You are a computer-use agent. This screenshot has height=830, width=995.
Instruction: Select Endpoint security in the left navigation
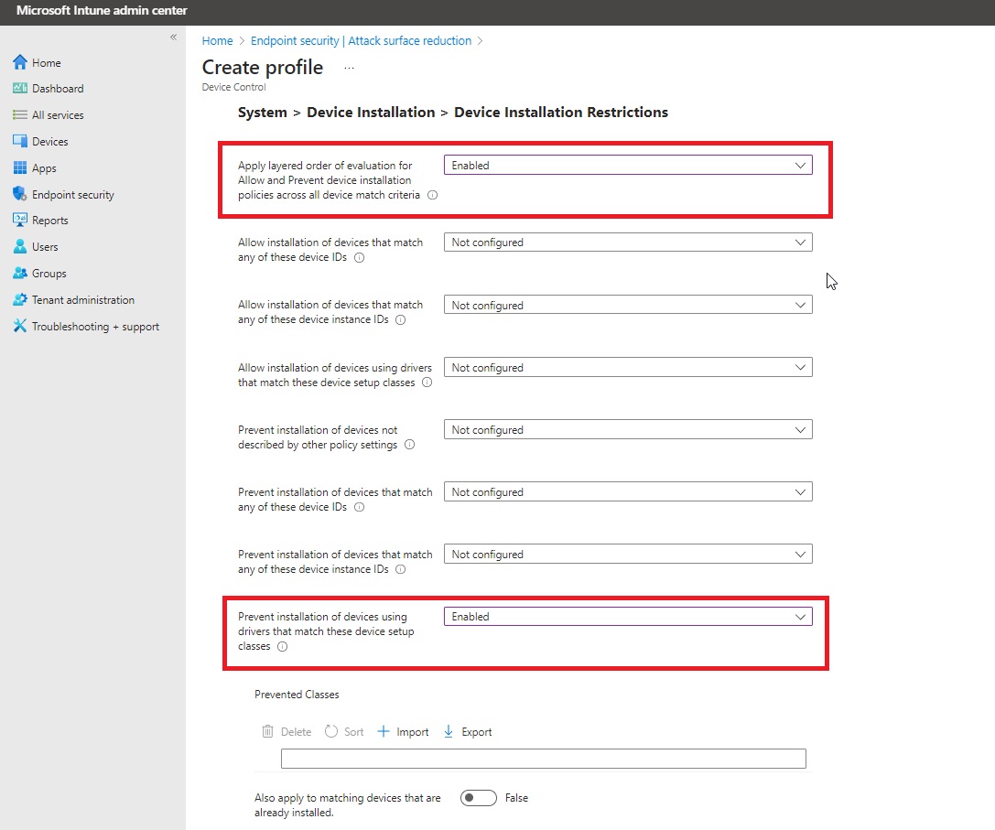[73, 195]
